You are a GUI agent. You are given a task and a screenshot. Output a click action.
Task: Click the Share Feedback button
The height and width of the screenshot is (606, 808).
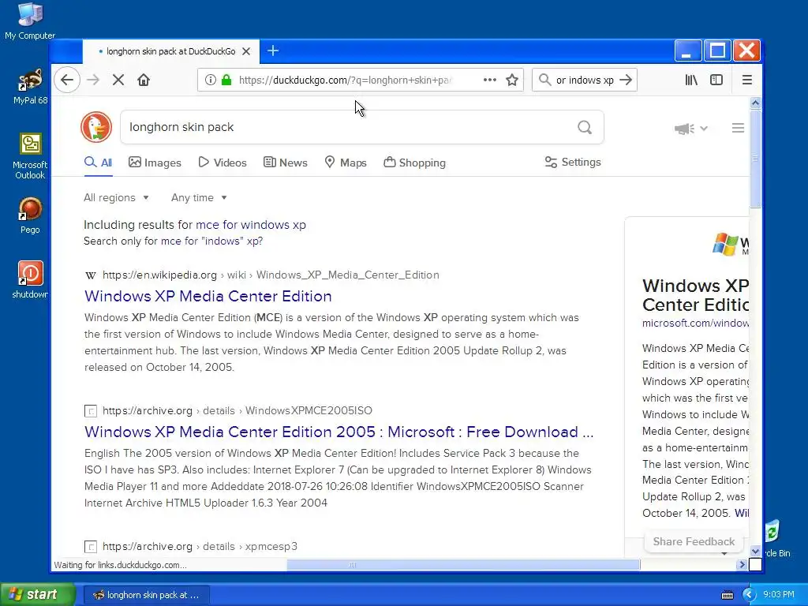[x=694, y=541]
